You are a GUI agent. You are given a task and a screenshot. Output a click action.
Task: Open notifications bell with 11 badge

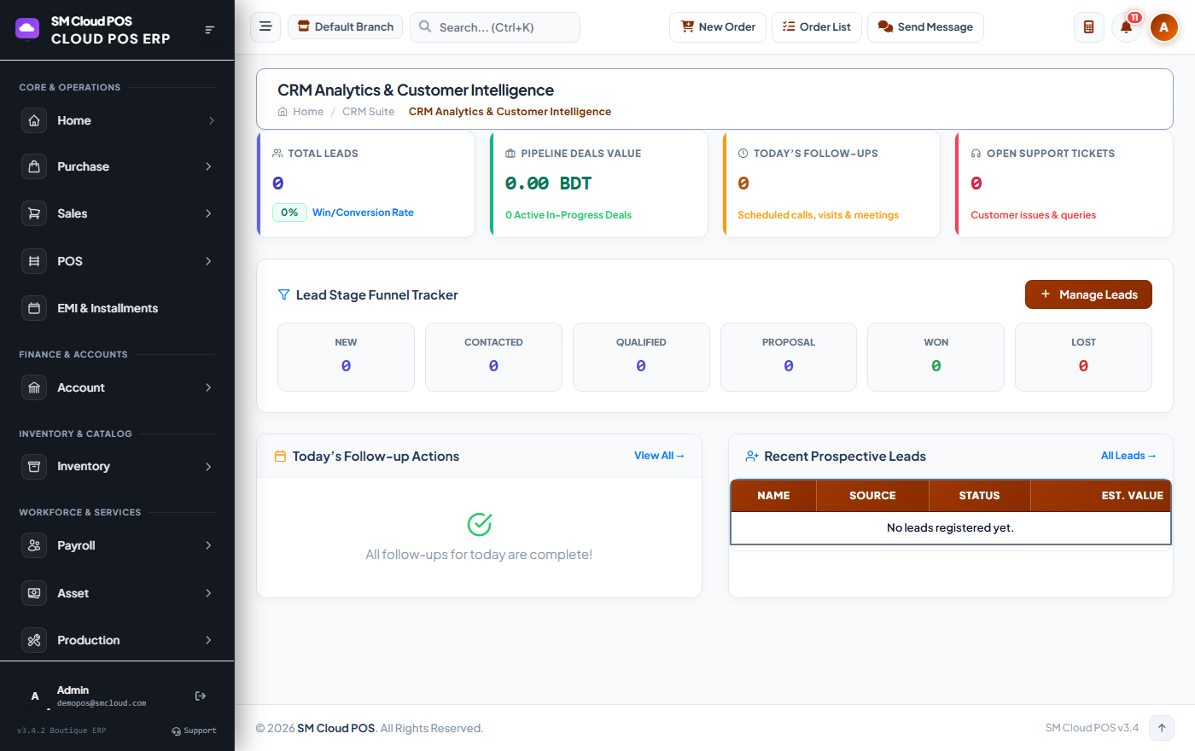(1127, 27)
